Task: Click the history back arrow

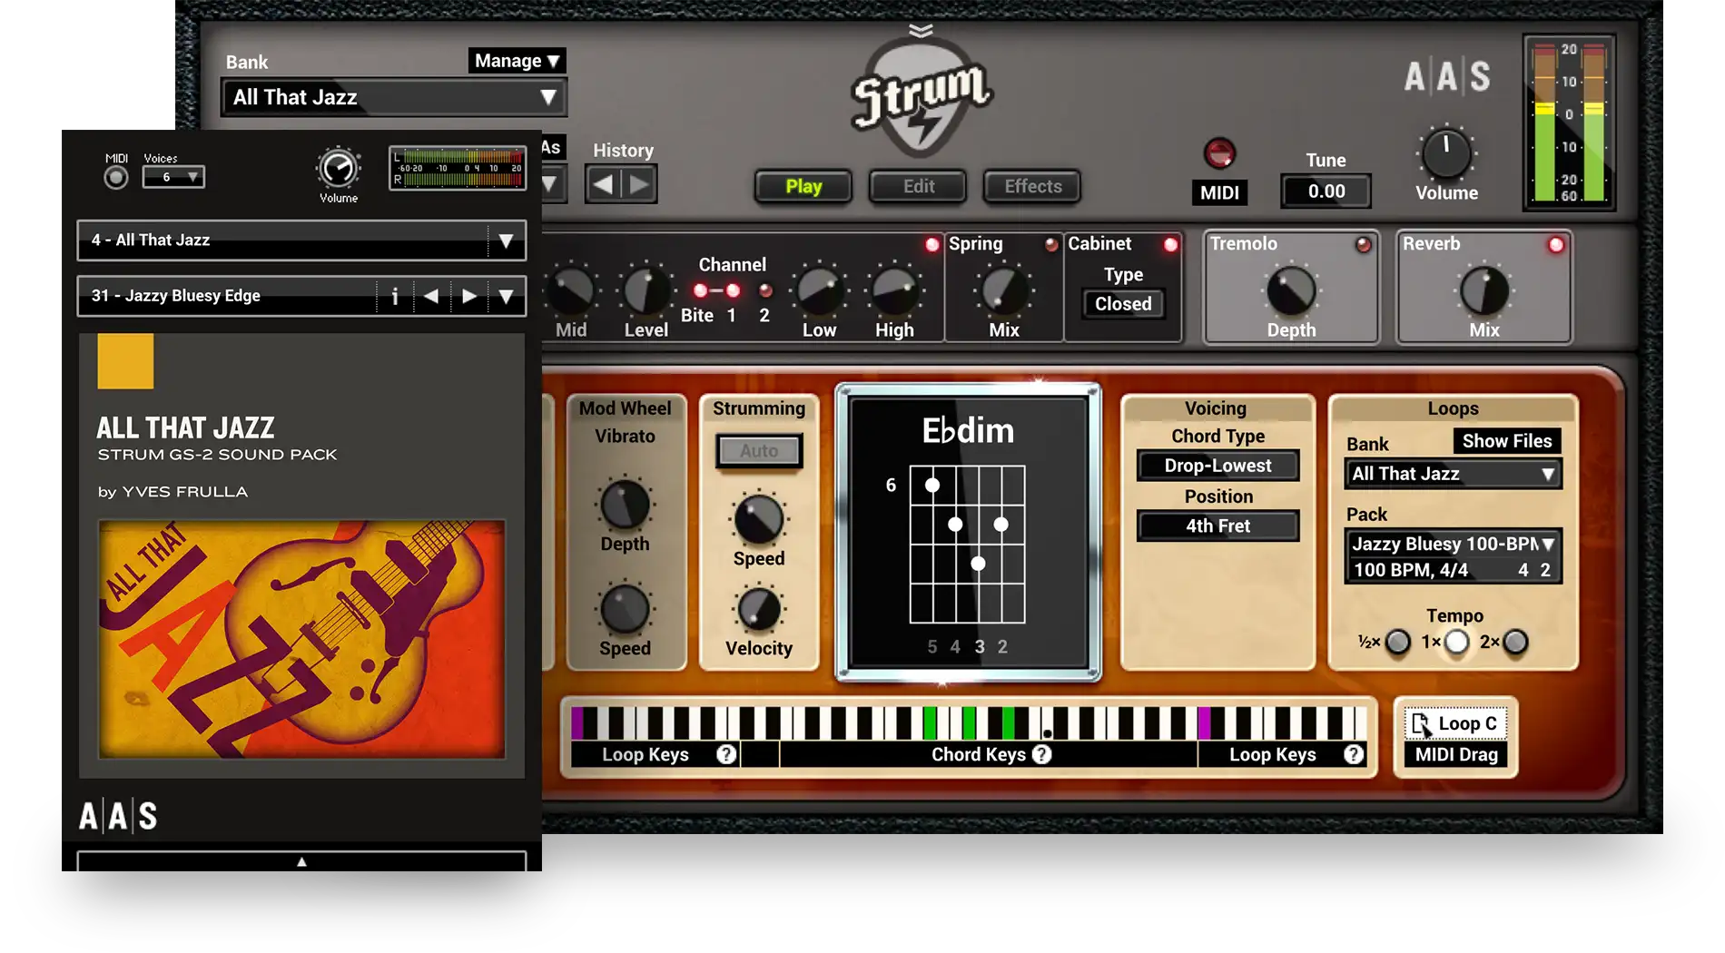Action: pos(603,185)
